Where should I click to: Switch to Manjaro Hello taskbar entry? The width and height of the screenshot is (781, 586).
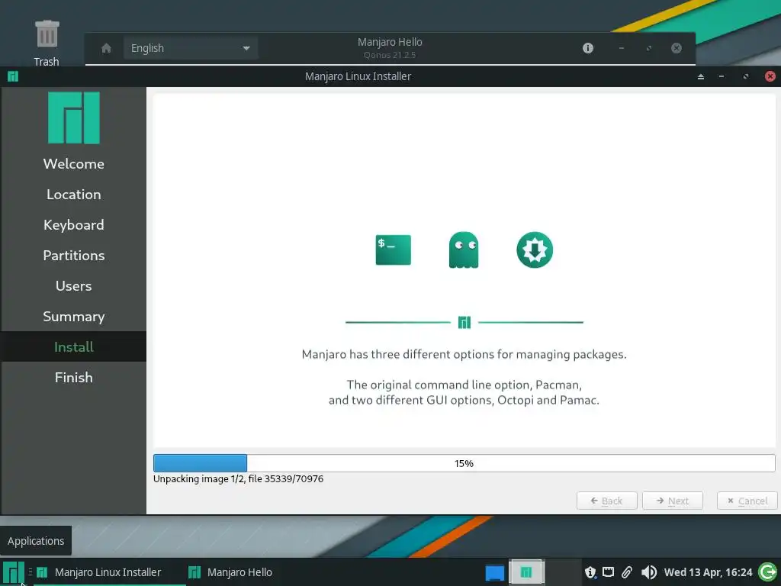click(x=230, y=572)
